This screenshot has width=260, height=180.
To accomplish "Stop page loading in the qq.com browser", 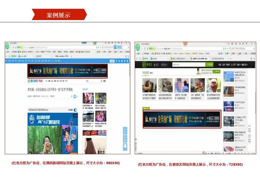I will coord(13,48).
